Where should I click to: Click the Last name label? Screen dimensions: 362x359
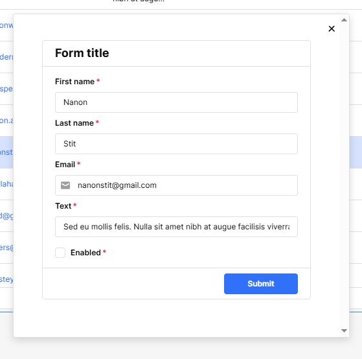click(74, 123)
